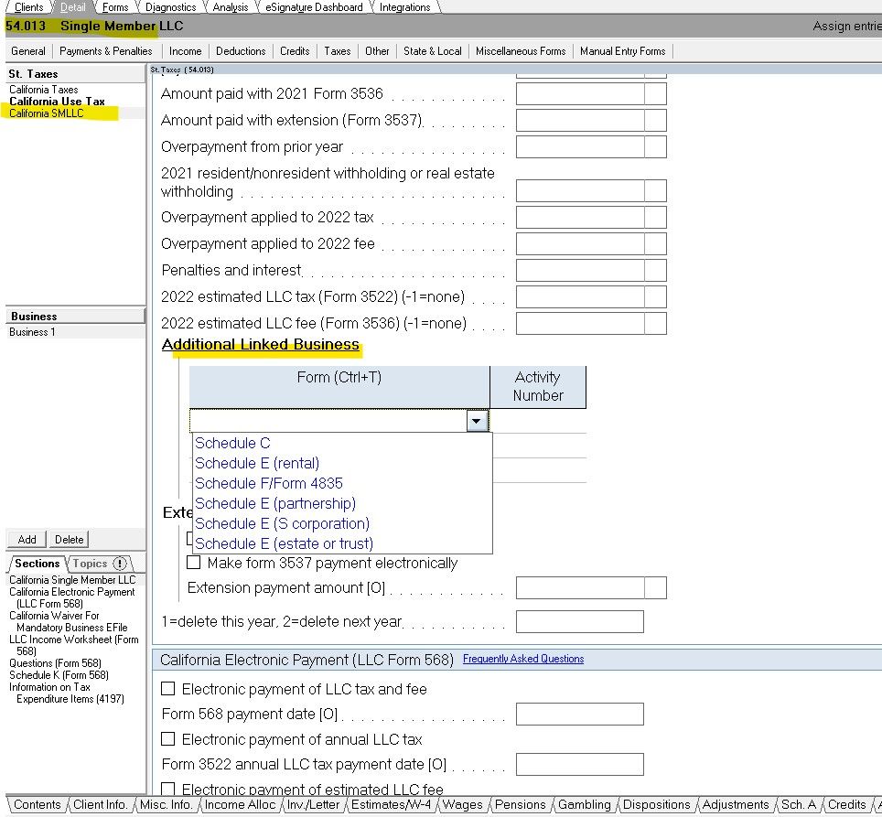Image resolution: width=882 pixels, height=817 pixels.
Task: Switch to the Diagnostics tab
Action: (170, 7)
